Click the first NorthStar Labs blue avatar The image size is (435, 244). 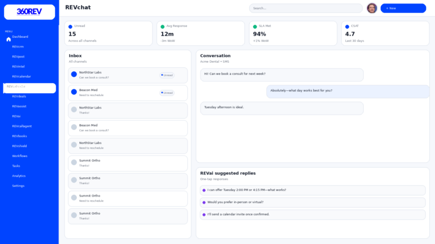coord(74,74)
